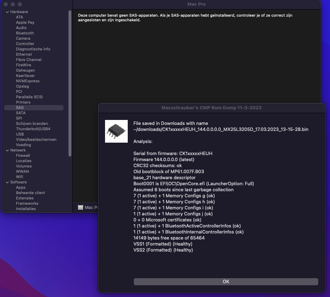
Task: Open Apps under Software
Action: point(21,187)
